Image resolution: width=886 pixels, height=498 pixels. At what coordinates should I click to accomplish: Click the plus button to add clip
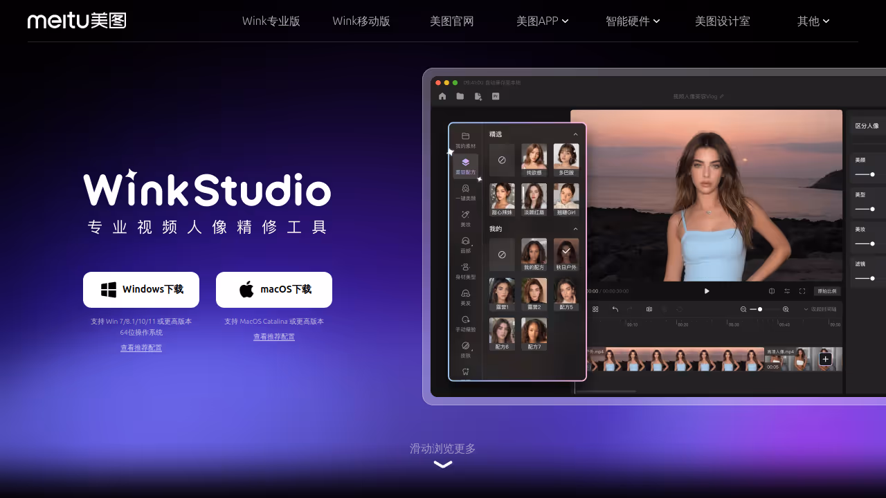click(x=825, y=359)
